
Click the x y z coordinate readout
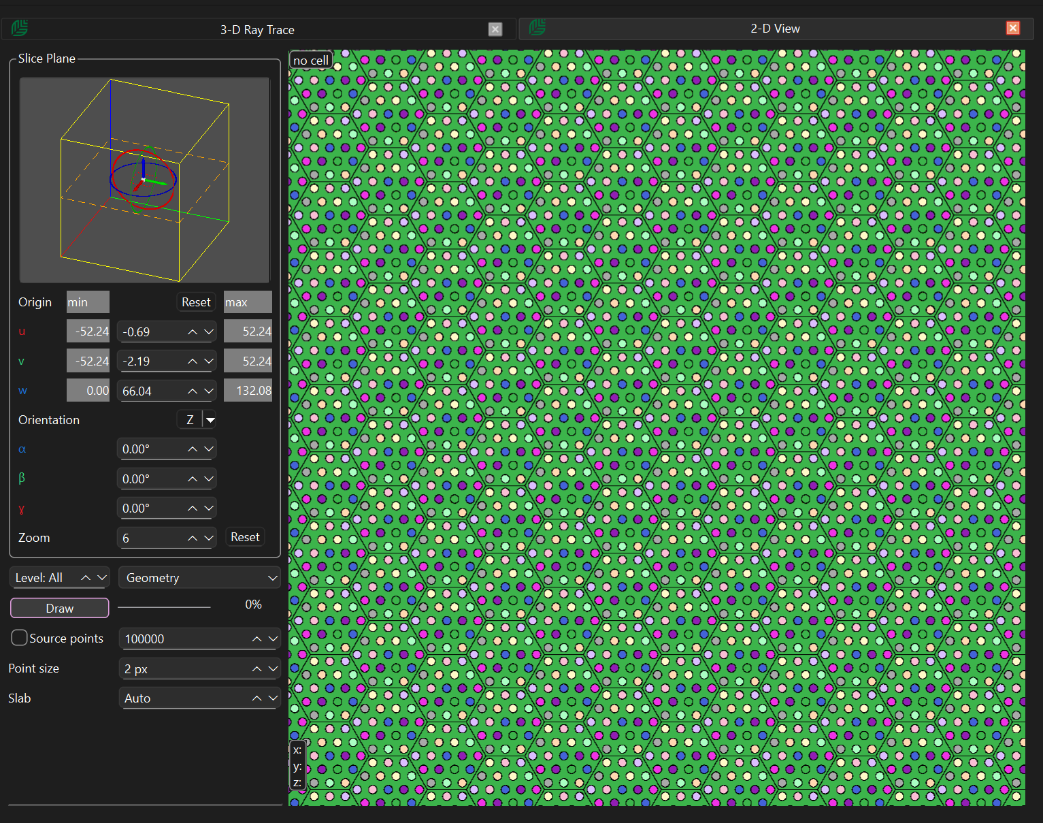[297, 766]
